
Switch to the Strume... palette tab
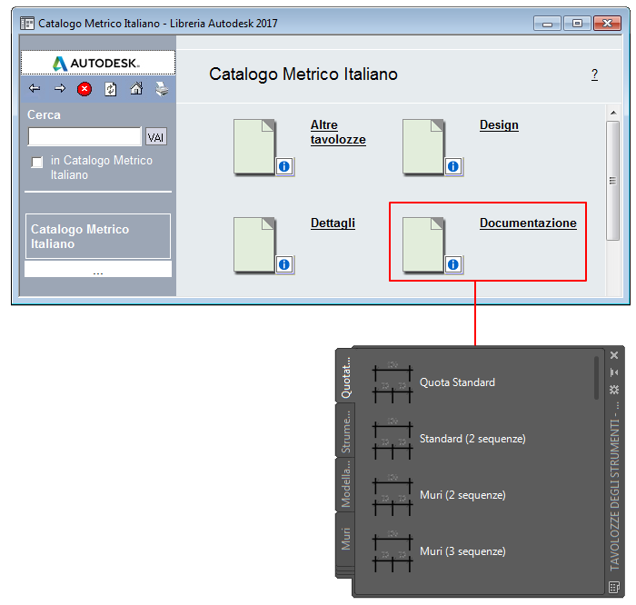[345, 431]
